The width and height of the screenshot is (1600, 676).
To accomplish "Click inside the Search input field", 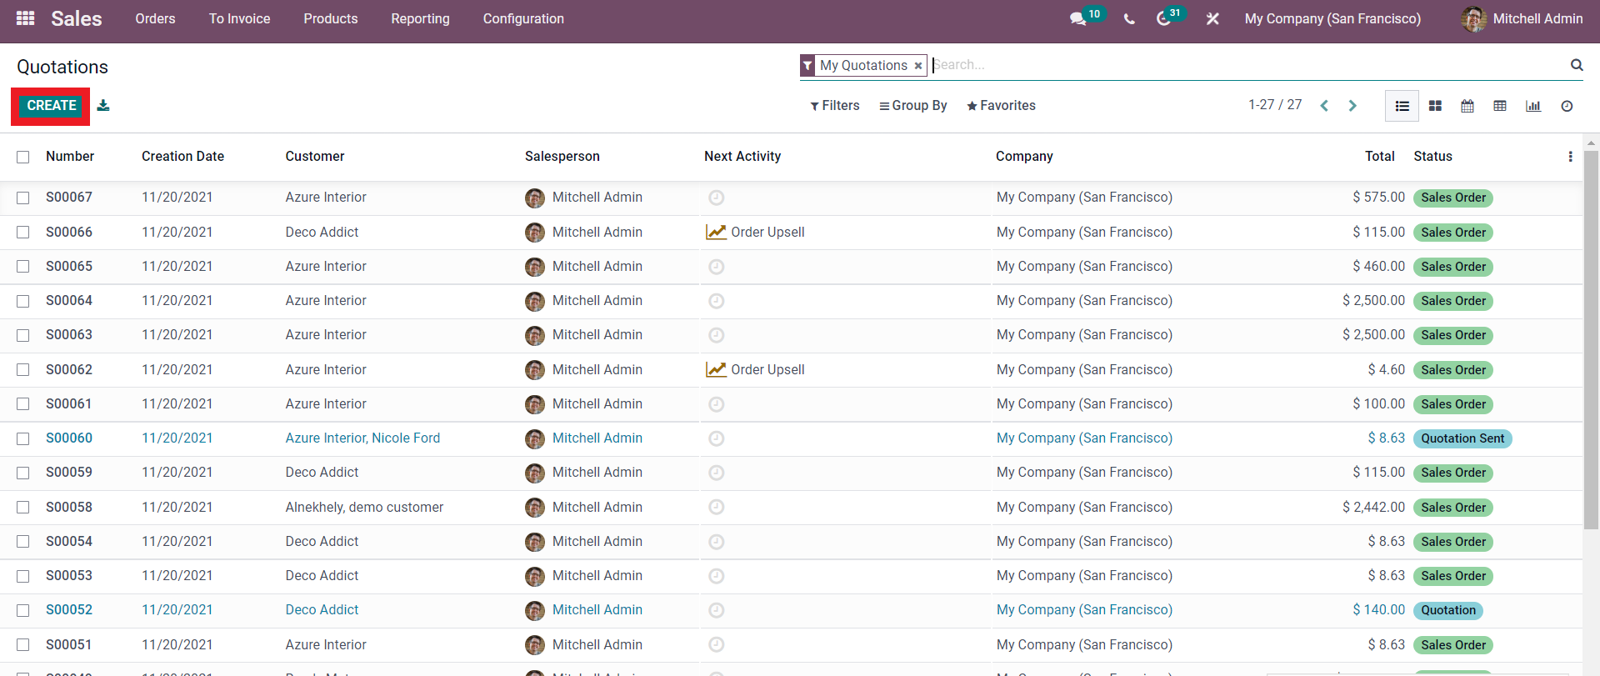I will click(x=1248, y=65).
